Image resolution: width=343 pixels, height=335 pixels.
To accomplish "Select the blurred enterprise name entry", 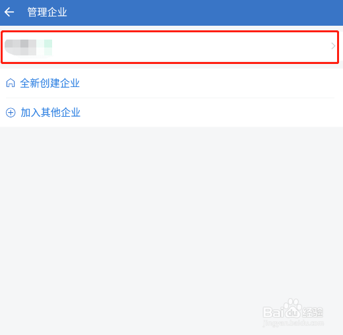I will (x=28, y=47).
